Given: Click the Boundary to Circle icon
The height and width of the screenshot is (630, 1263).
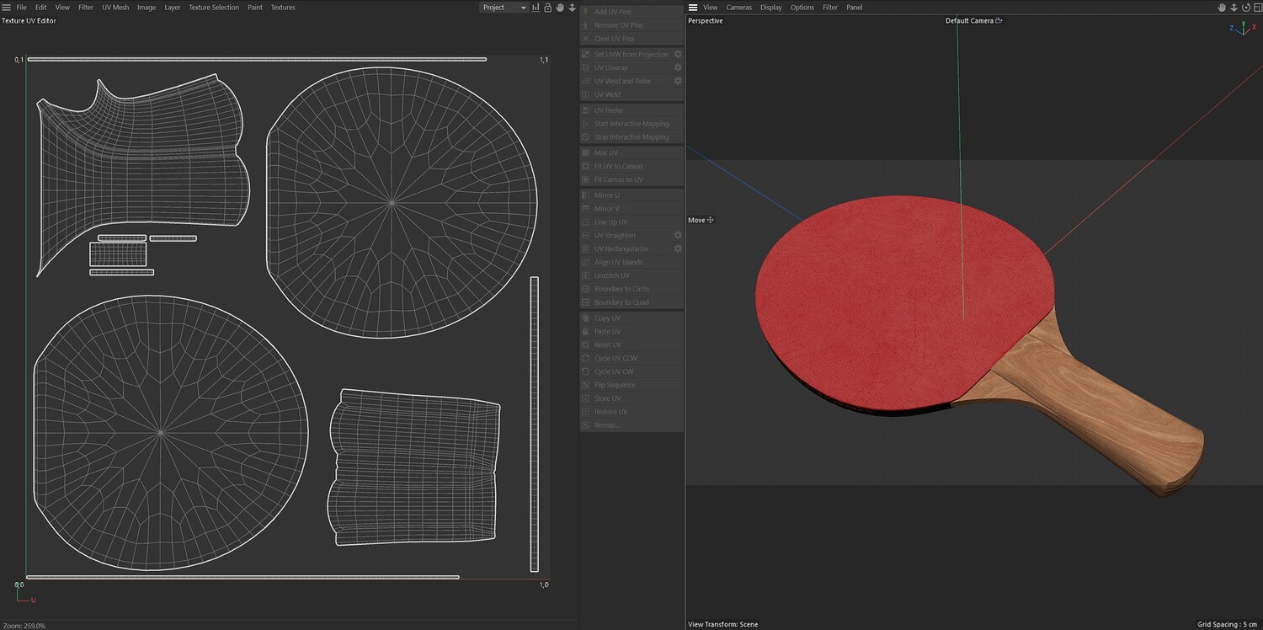Looking at the screenshot, I should pyautogui.click(x=586, y=290).
